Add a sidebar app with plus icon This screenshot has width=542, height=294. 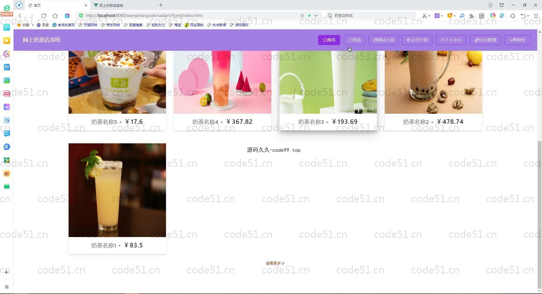pos(6,272)
